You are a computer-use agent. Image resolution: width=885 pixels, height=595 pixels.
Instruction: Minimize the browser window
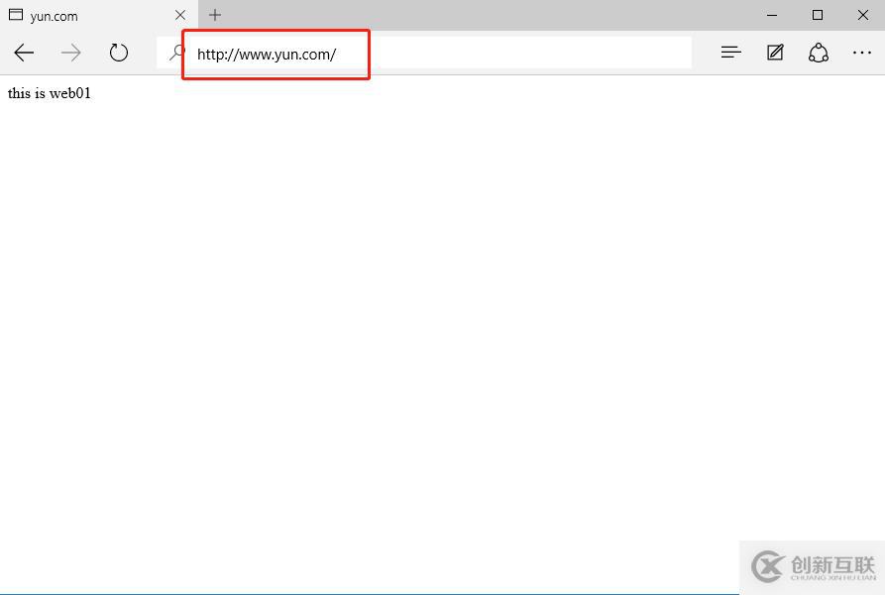pyautogui.click(x=772, y=15)
